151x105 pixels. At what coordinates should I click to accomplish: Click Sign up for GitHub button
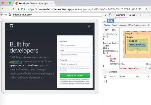pos(75,75)
